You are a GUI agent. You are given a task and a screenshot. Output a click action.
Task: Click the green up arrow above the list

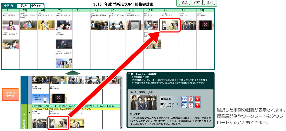[73, 73]
